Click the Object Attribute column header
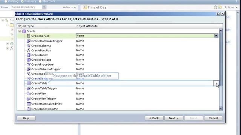 pyautogui.click(x=147, y=26)
